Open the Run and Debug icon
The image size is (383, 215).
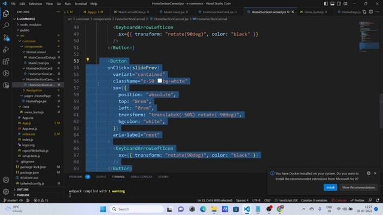(x=6, y=50)
